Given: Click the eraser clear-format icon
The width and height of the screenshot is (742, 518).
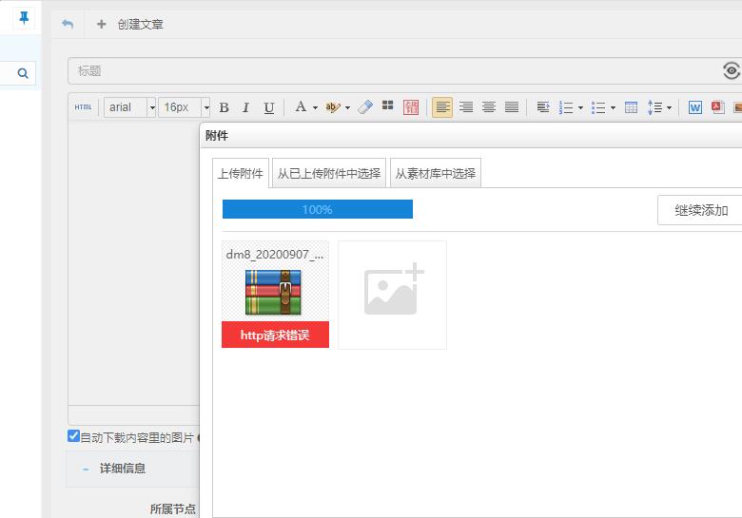Looking at the screenshot, I should (365, 107).
